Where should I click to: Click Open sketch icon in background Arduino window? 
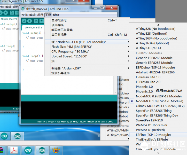tap(17, 12)
